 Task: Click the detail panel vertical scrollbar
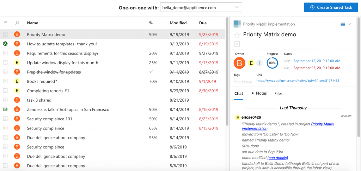pos(359,77)
